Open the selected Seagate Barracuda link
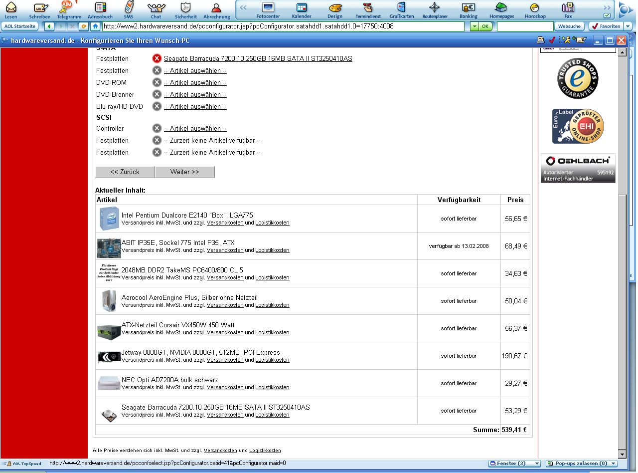Screen dimensions: 638x473 tap(258, 58)
